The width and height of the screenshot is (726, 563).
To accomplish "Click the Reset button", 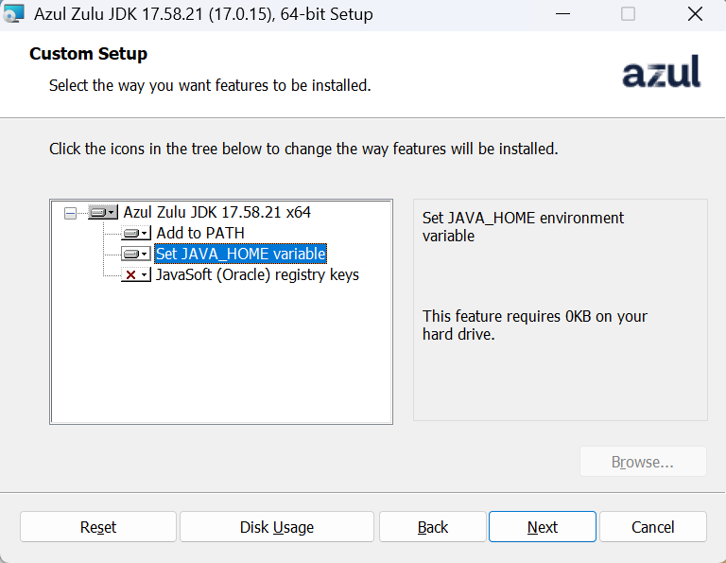I will coord(98,527).
